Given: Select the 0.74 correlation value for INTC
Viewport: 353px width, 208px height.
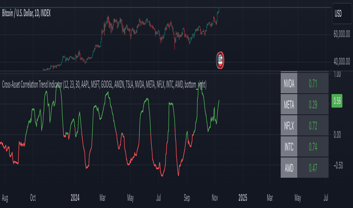Looking at the screenshot, I should tap(313, 146).
